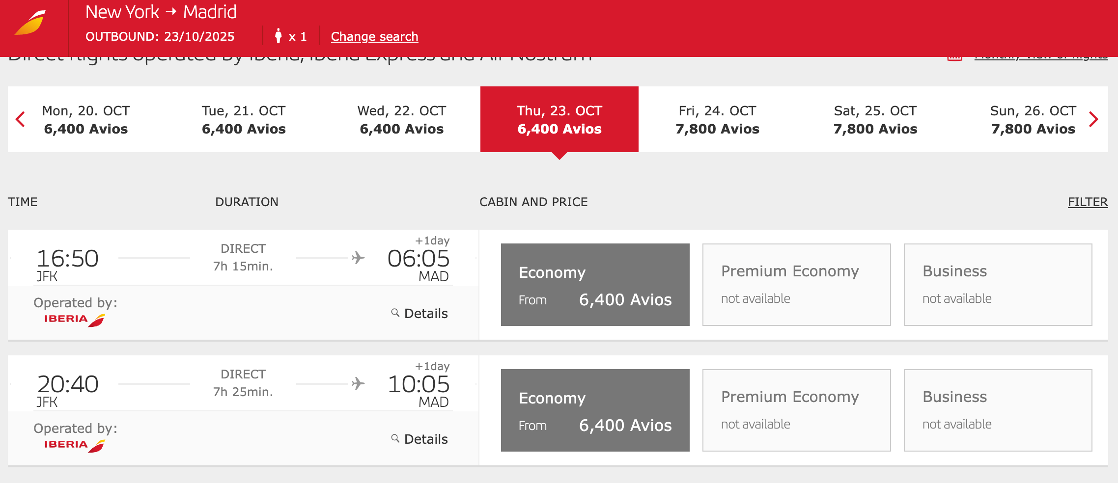This screenshot has height=483, width=1118.
Task: Show next week dates with right arrow
Action: pos(1093,119)
